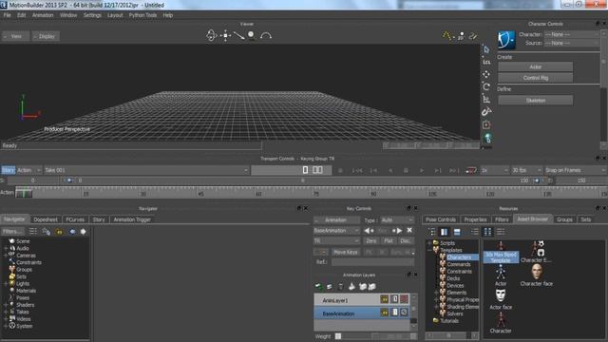Click the Actor create button

click(535, 66)
